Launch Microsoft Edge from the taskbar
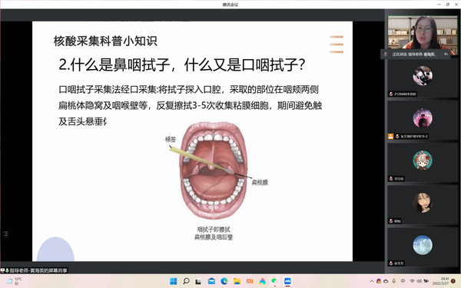 224,281
